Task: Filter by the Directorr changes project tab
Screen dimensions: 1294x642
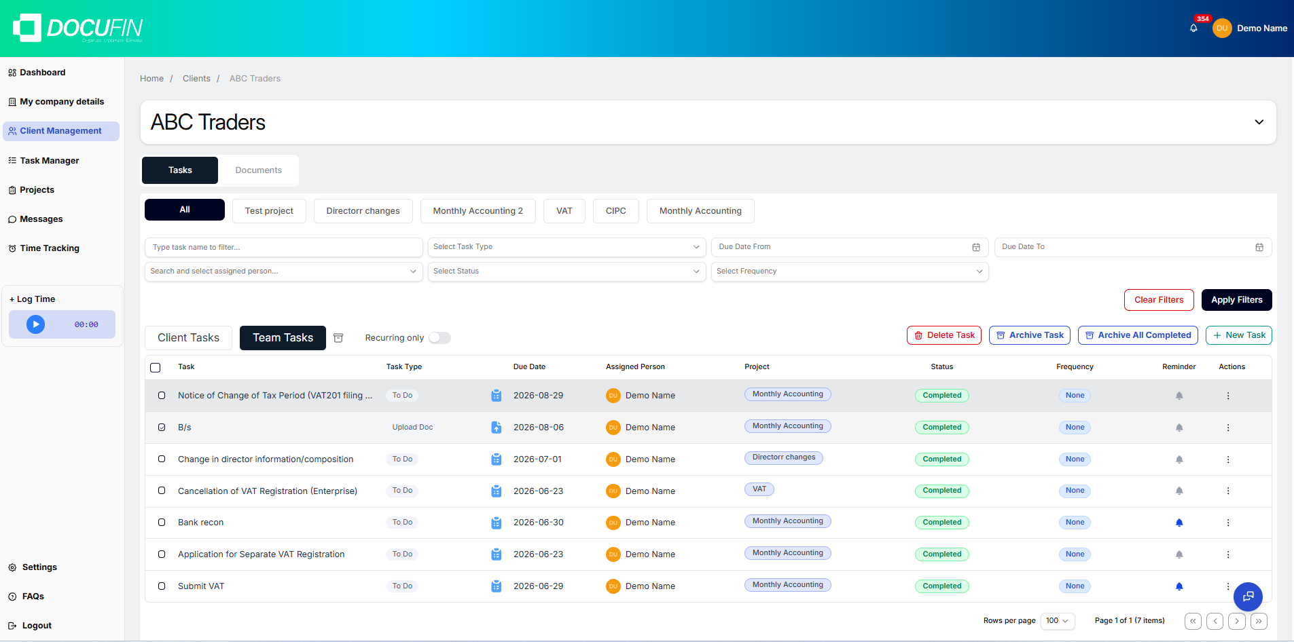Action: point(363,211)
